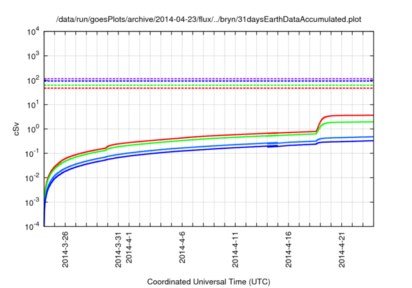The height and width of the screenshot is (288, 412).
Task: Click the 10^-4 y-axis tick label
Action: click(x=33, y=227)
